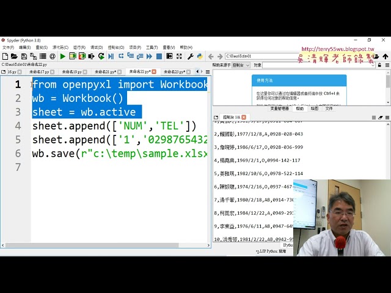Click the editor browse tabs icon
This screenshot has height=293, width=391.
3,72
